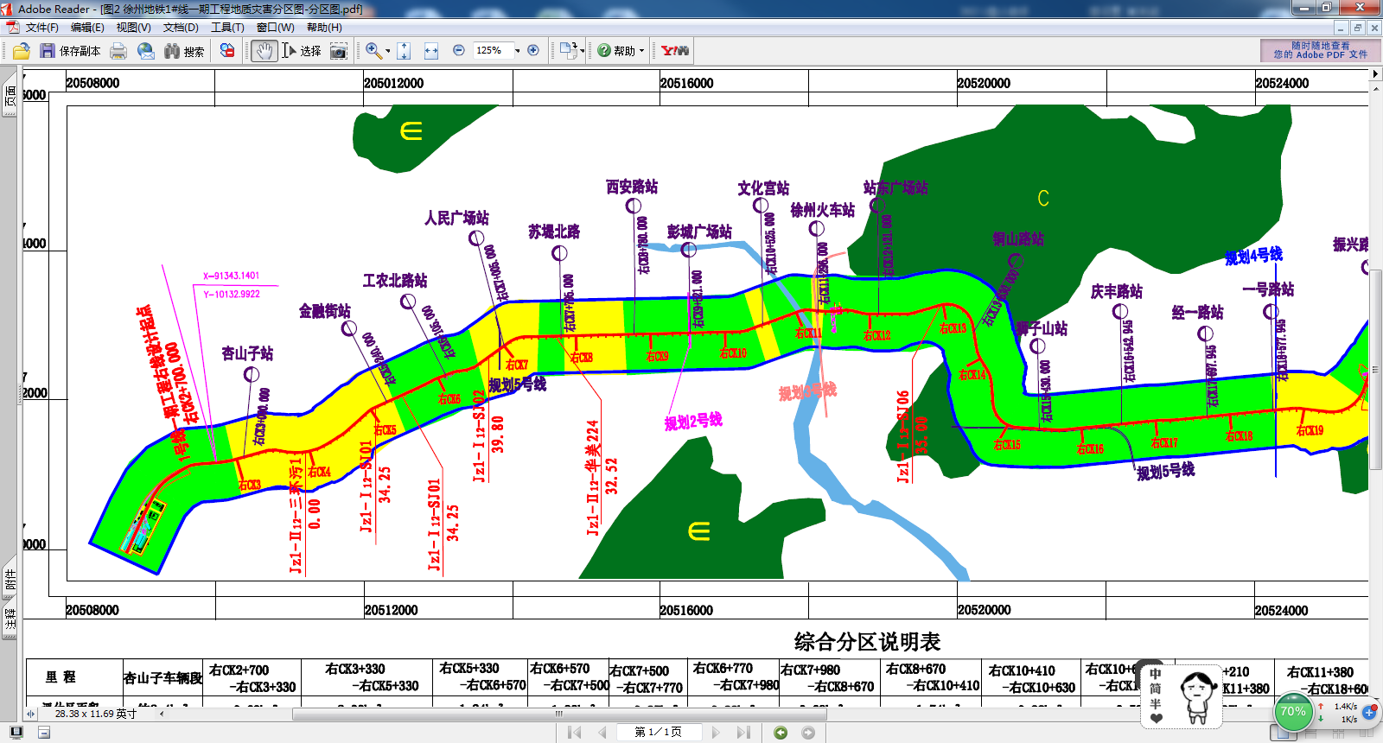The width and height of the screenshot is (1383, 743).
Task: Open the 工具(T) menu
Action: (x=227, y=28)
